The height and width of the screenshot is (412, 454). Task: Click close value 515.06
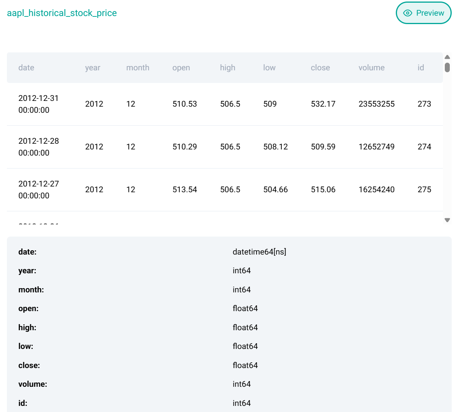point(323,190)
